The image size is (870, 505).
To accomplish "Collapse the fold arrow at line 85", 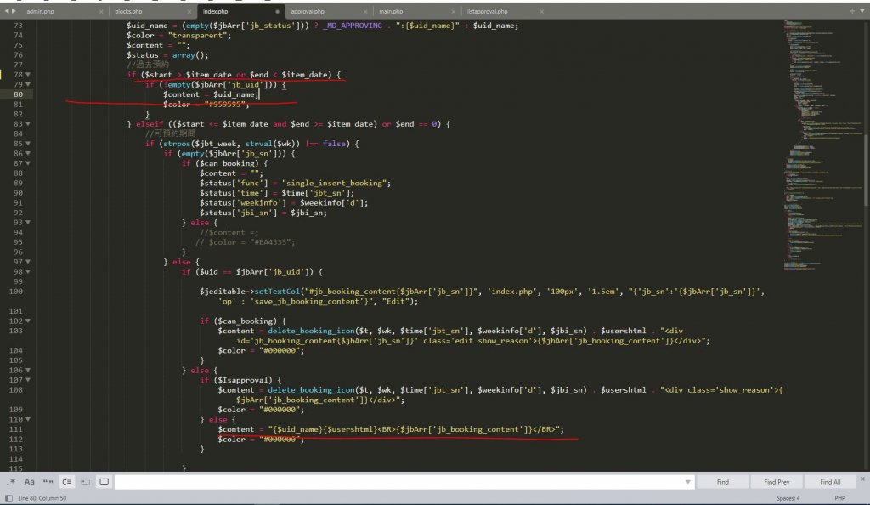I will tap(28, 143).
